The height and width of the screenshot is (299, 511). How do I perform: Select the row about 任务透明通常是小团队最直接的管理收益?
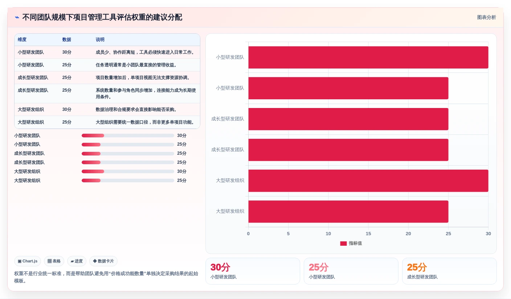(x=107, y=65)
